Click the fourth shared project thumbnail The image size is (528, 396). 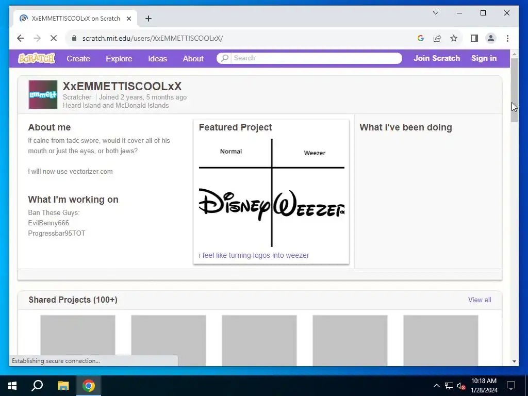tap(350, 340)
